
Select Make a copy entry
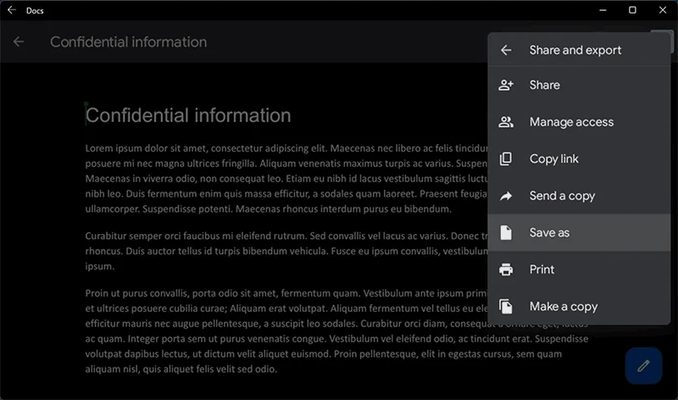[x=579, y=306]
